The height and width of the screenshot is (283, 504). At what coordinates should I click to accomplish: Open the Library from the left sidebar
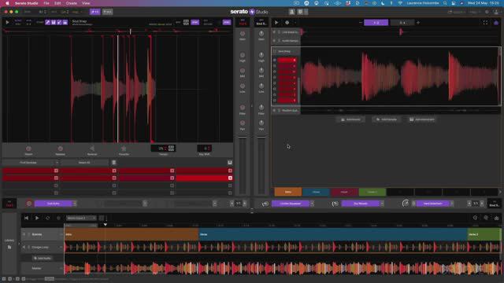coord(9,244)
